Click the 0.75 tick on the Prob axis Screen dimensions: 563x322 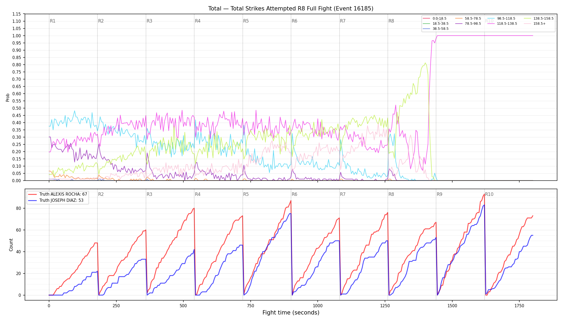[x=16, y=72]
